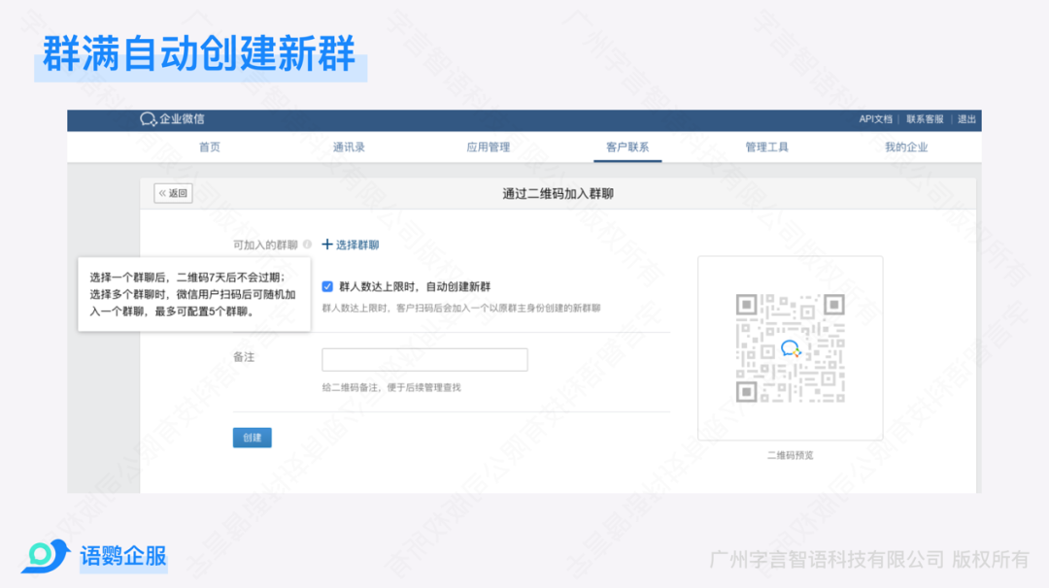The image size is (1049, 588).
Task: Go to the 应用管理 tab
Action: [x=488, y=147]
